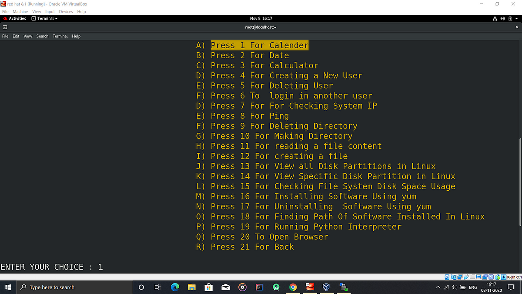Open the Machine menu in VirtualBox
The width and height of the screenshot is (522, 294).
coord(20,11)
